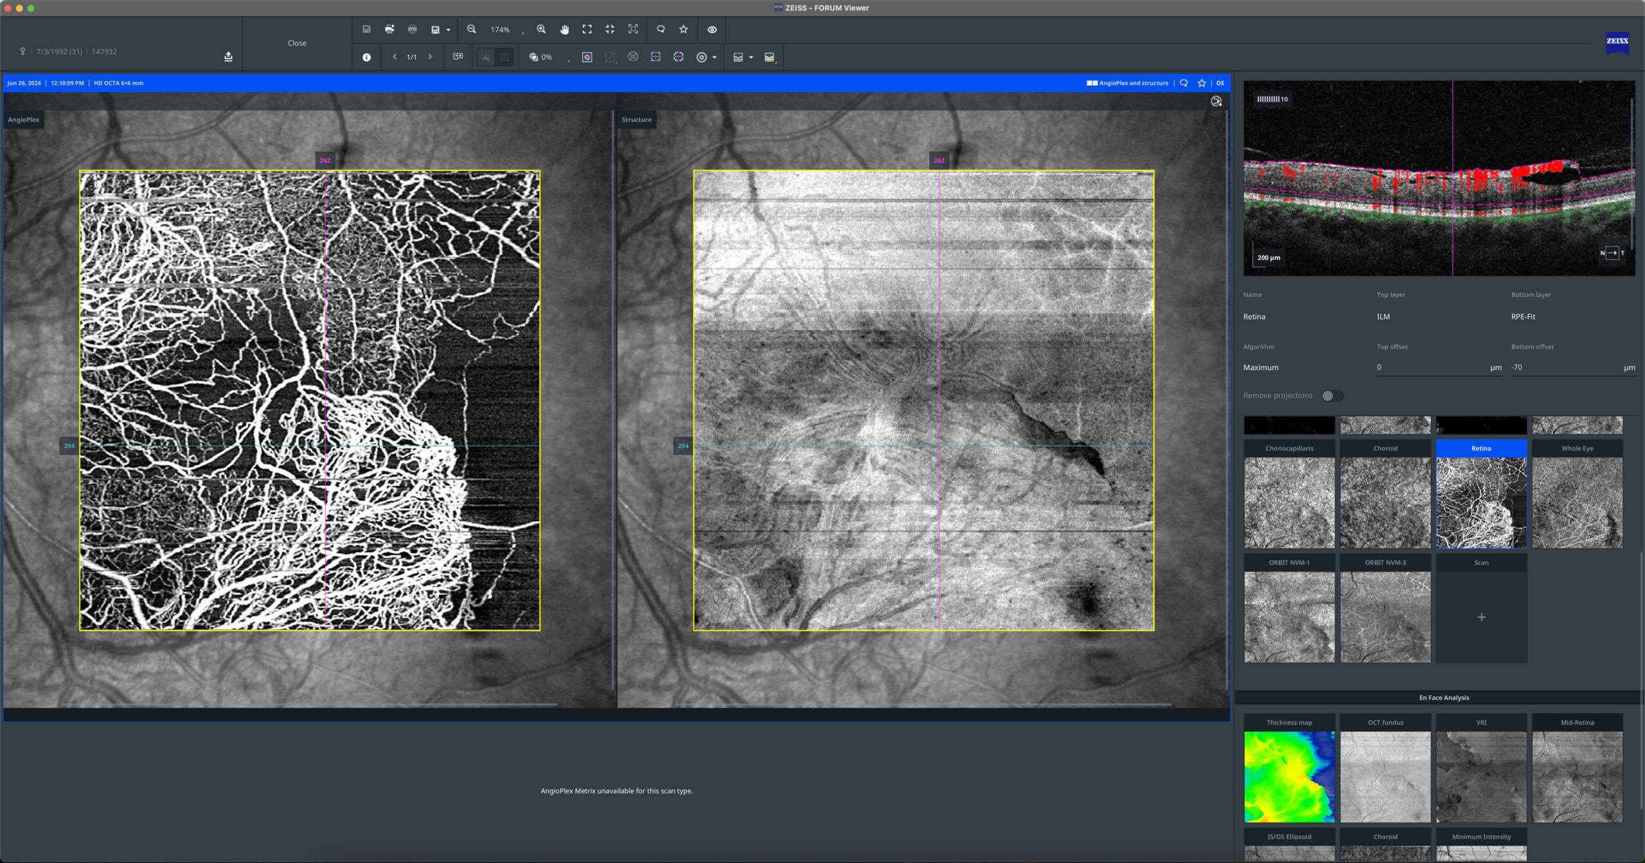The image size is (1645, 863).
Task: Zoom out with the magnifier minus icon
Action: click(x=472, y=30)
